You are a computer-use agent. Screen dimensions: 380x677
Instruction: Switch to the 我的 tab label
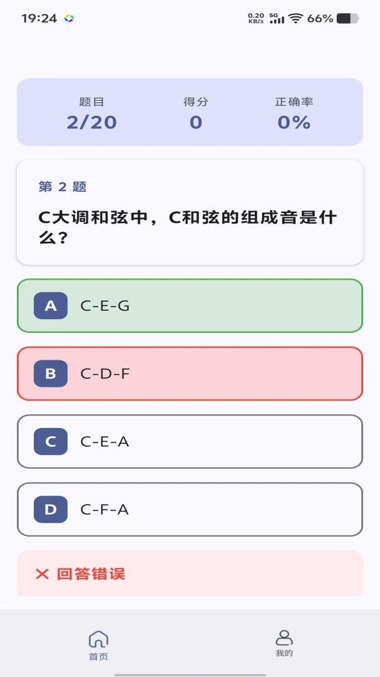tap(284, 653)
